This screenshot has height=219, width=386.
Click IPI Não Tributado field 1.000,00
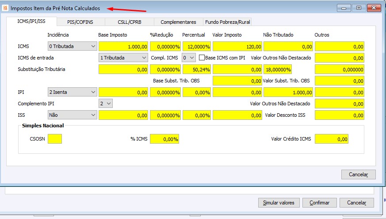coord(288,92)
